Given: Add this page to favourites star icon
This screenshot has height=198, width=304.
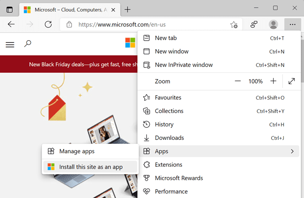Looking at the screenshot, I should click(234, 25).
